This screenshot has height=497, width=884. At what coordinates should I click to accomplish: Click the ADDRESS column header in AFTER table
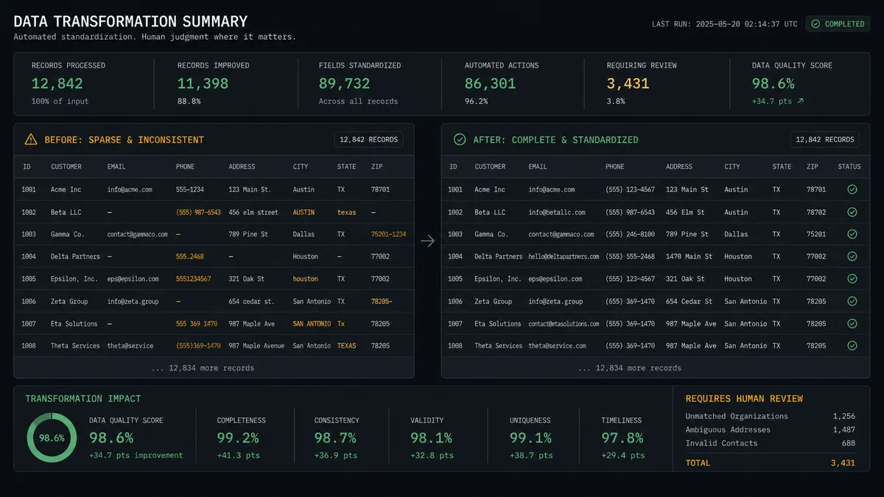pos(679,166)
